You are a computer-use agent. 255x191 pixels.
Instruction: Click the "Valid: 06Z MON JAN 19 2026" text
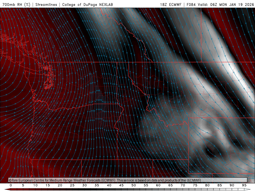tap(226, 4)
